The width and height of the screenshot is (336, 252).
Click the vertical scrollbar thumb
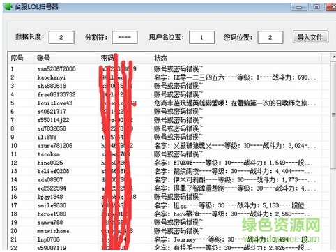333,115
